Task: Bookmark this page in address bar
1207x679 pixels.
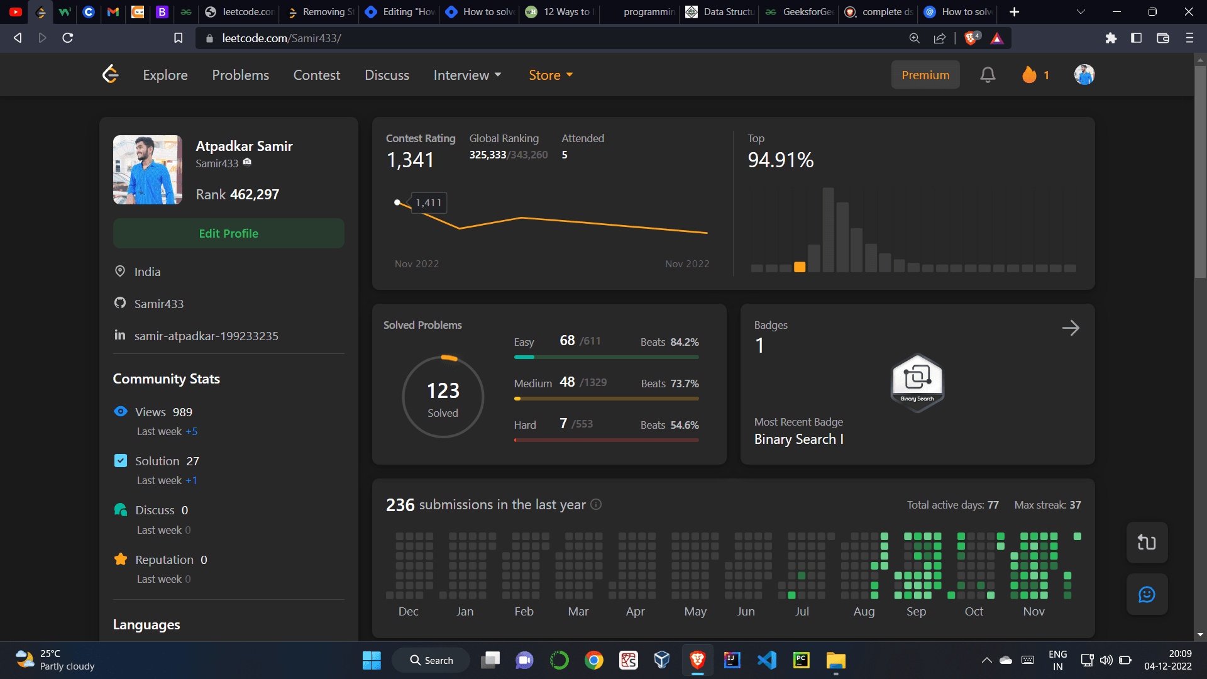Action: pos(179,38)
